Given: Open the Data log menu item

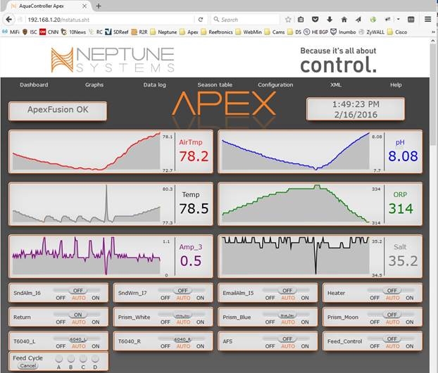Looking at the screenshot, I should (x=154, y=84).
